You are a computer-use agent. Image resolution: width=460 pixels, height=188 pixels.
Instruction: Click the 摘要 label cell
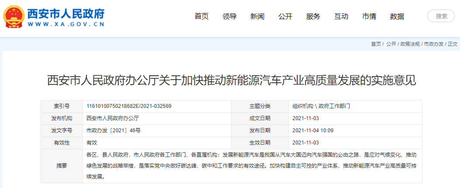pyautogui.click(x=62, y=166)
